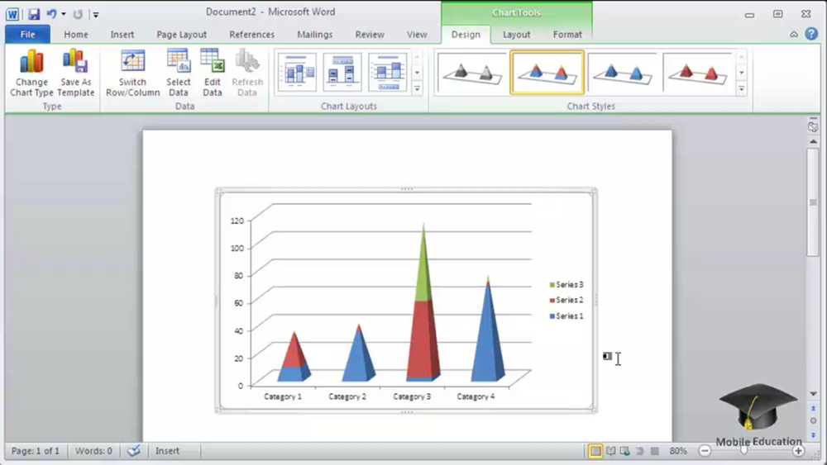Switch to Print Layout view
This screenshot has width=827, height=465.
tap(595, 451)
